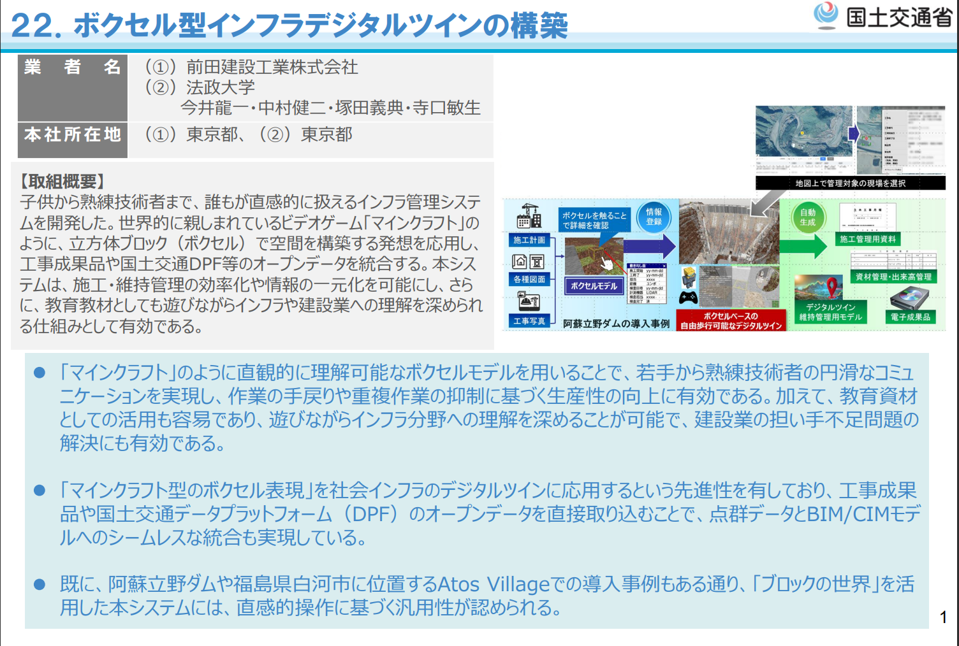The width and height of the screenshot is (959, 646).
Task: Click the 工事写真 label box
Action: coord(529,321)
